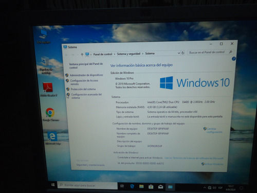Open Seguridad y mantenimiento link
257x193 pixels.
point(90,165)
